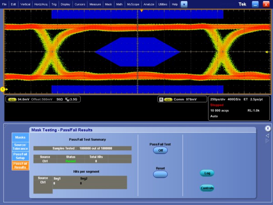Viewport: 273px width, 205px height.
Task: Open the Pass/Fail Setup tab
Action: (20, 156)
